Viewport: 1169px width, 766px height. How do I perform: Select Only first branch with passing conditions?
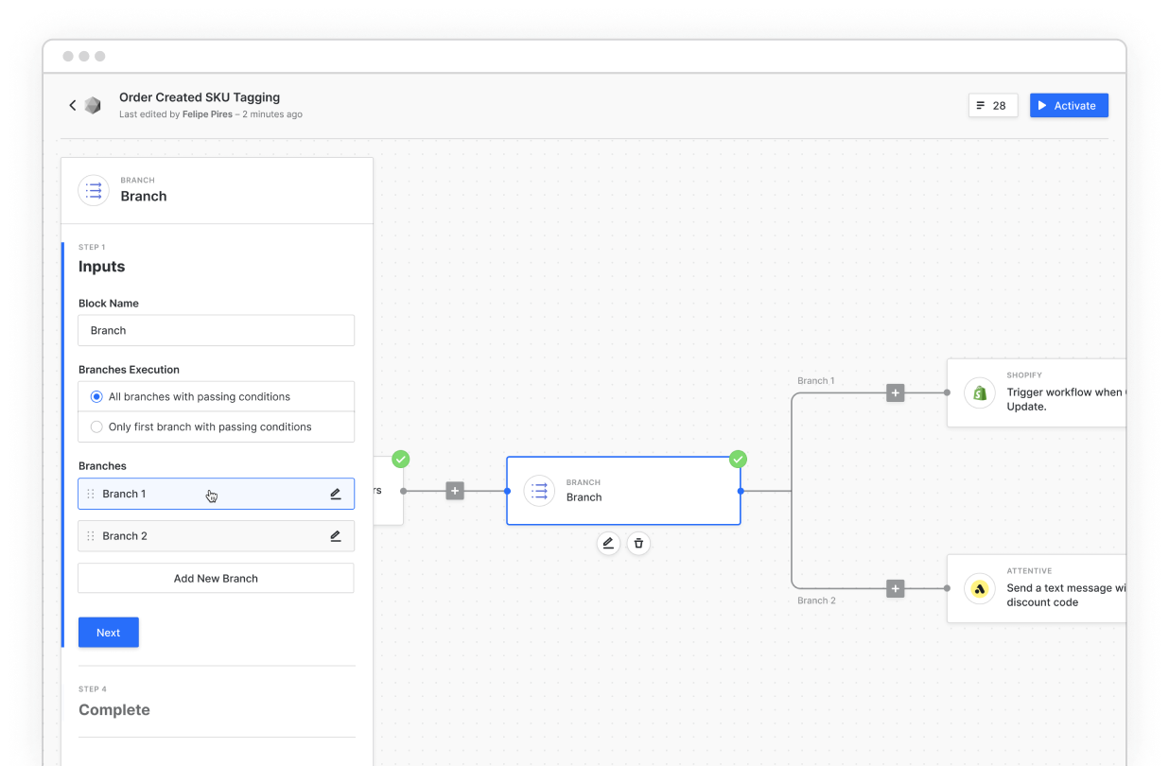[x=96, y=427]
